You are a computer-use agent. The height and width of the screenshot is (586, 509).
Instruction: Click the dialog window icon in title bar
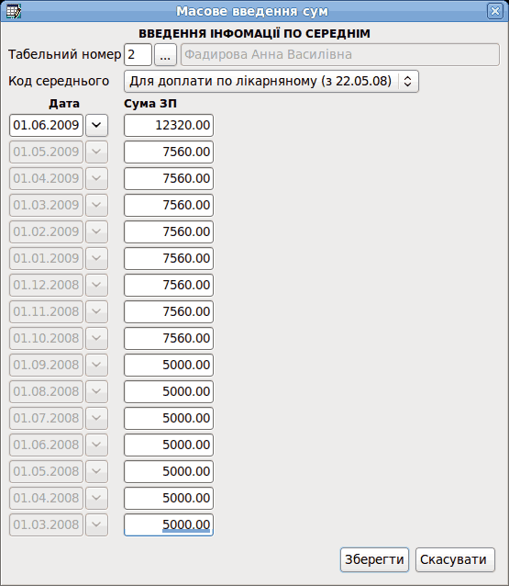[14, 11]
